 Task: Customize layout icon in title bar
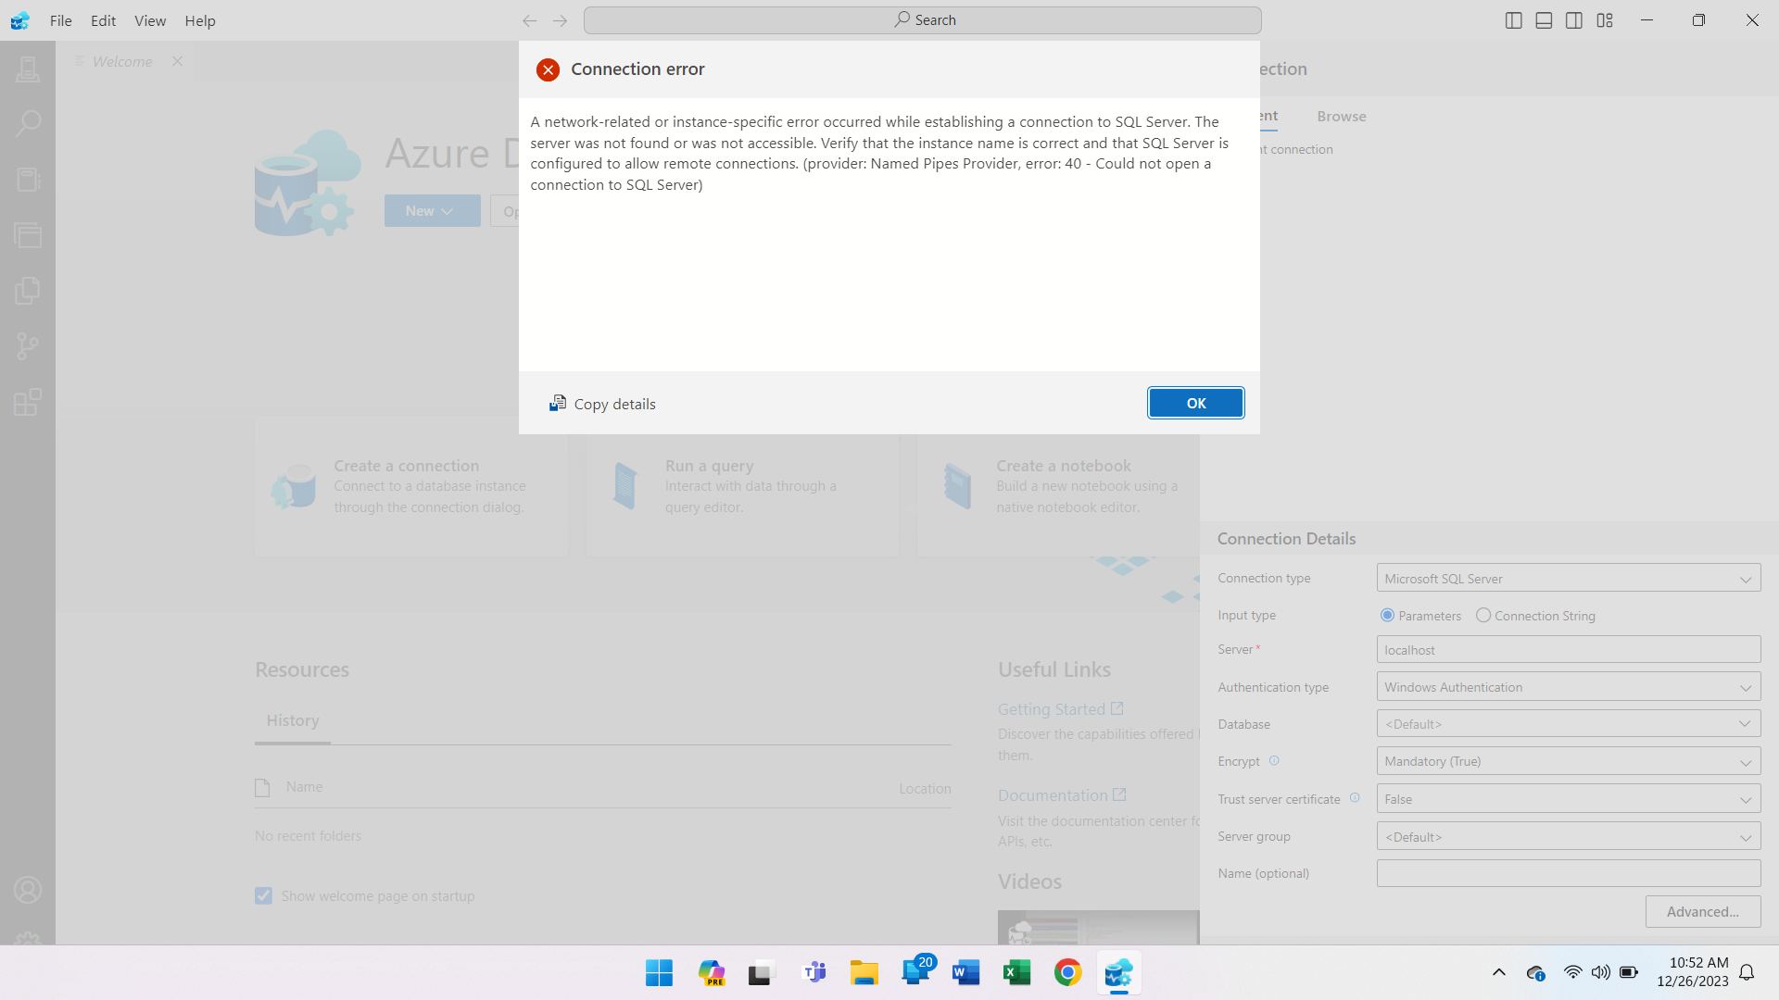pos(1605,20)
